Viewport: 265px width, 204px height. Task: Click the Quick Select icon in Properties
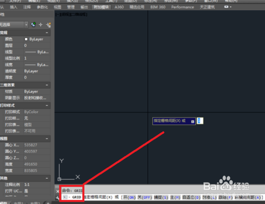(x=48, y=25)
